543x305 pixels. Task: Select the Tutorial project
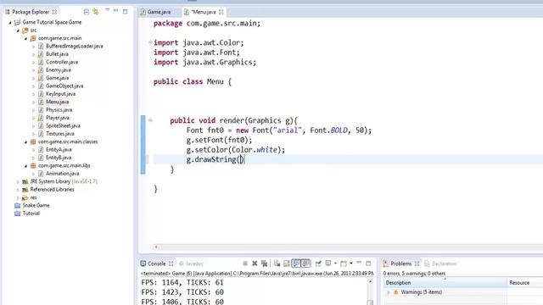tap(31, 213)
